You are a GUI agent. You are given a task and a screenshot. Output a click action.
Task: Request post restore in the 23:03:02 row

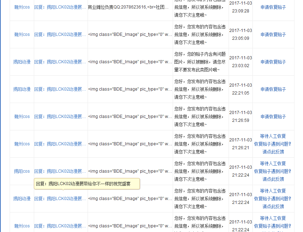pos(273,62)
